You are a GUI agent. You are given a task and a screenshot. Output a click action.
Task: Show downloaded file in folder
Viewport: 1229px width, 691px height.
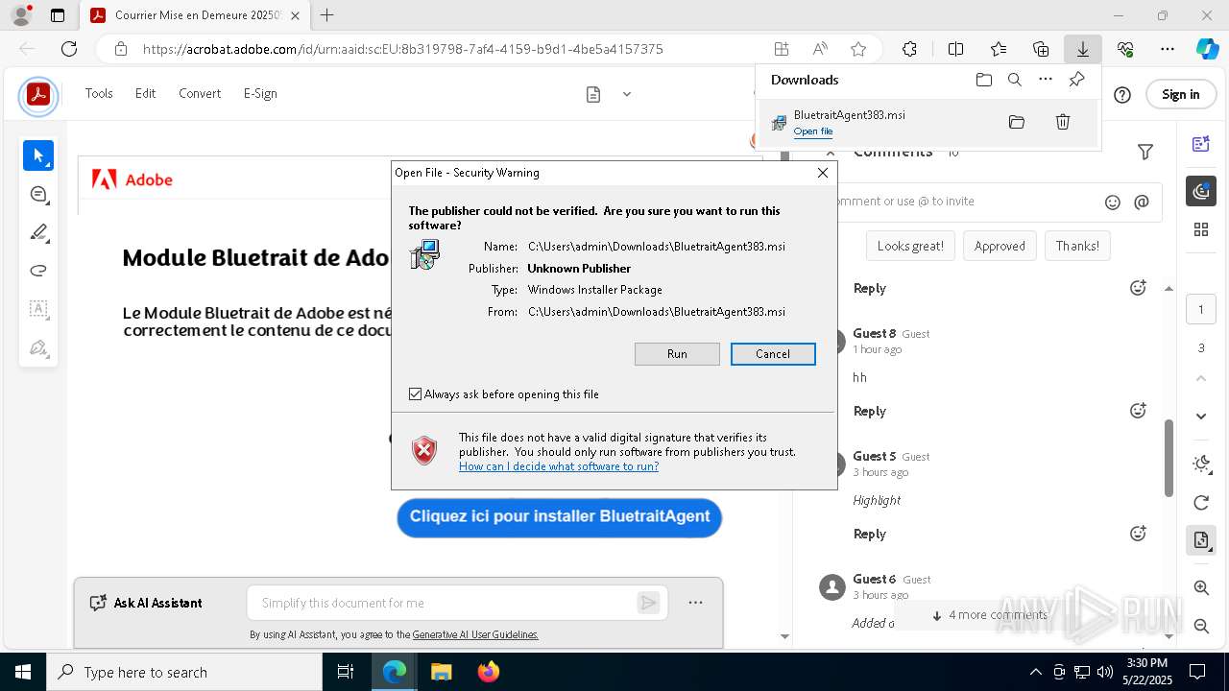click(x=1017, y=122)
